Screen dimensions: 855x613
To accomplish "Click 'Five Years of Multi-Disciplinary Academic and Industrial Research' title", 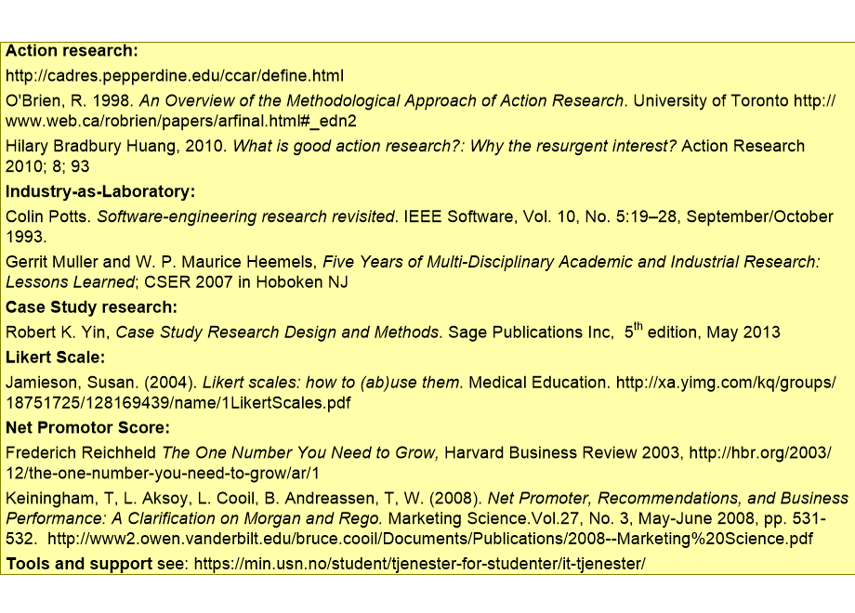I will [572, 262].
